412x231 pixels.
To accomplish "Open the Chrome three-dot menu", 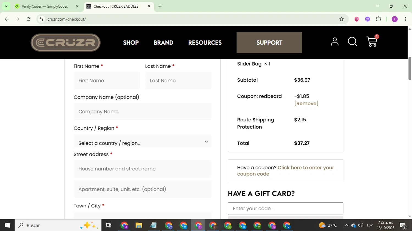I will [x=405, y=19].
